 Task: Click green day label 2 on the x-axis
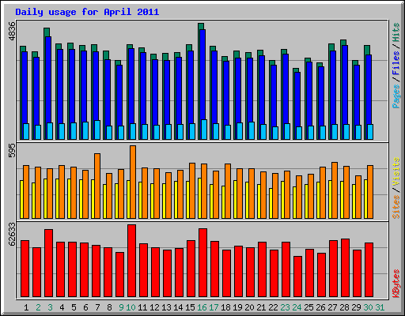click(38, 307)
